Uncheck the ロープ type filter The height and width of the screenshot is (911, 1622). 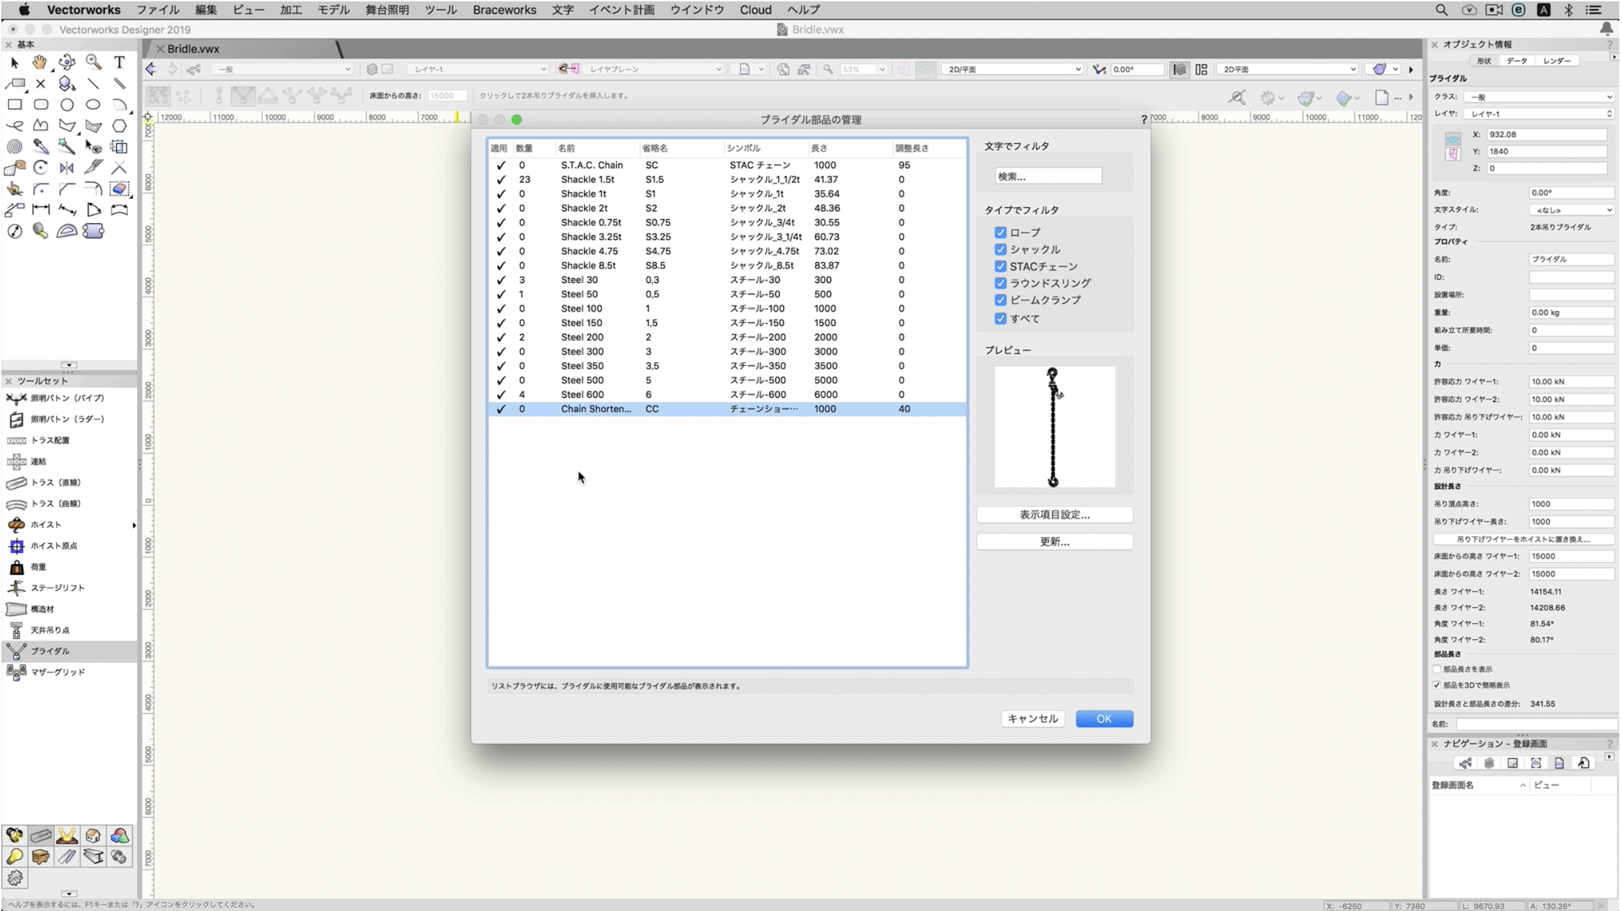tap(1000, 232)
